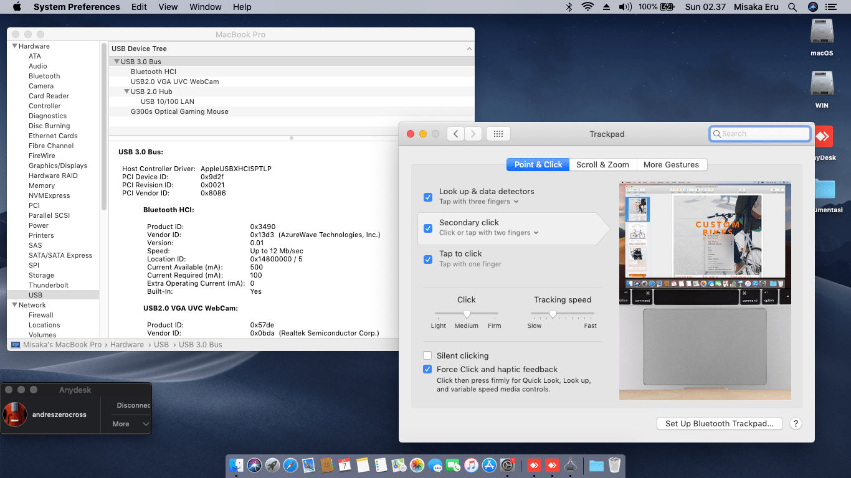Click Disconnect in Anydesk panel

(133, 405)
